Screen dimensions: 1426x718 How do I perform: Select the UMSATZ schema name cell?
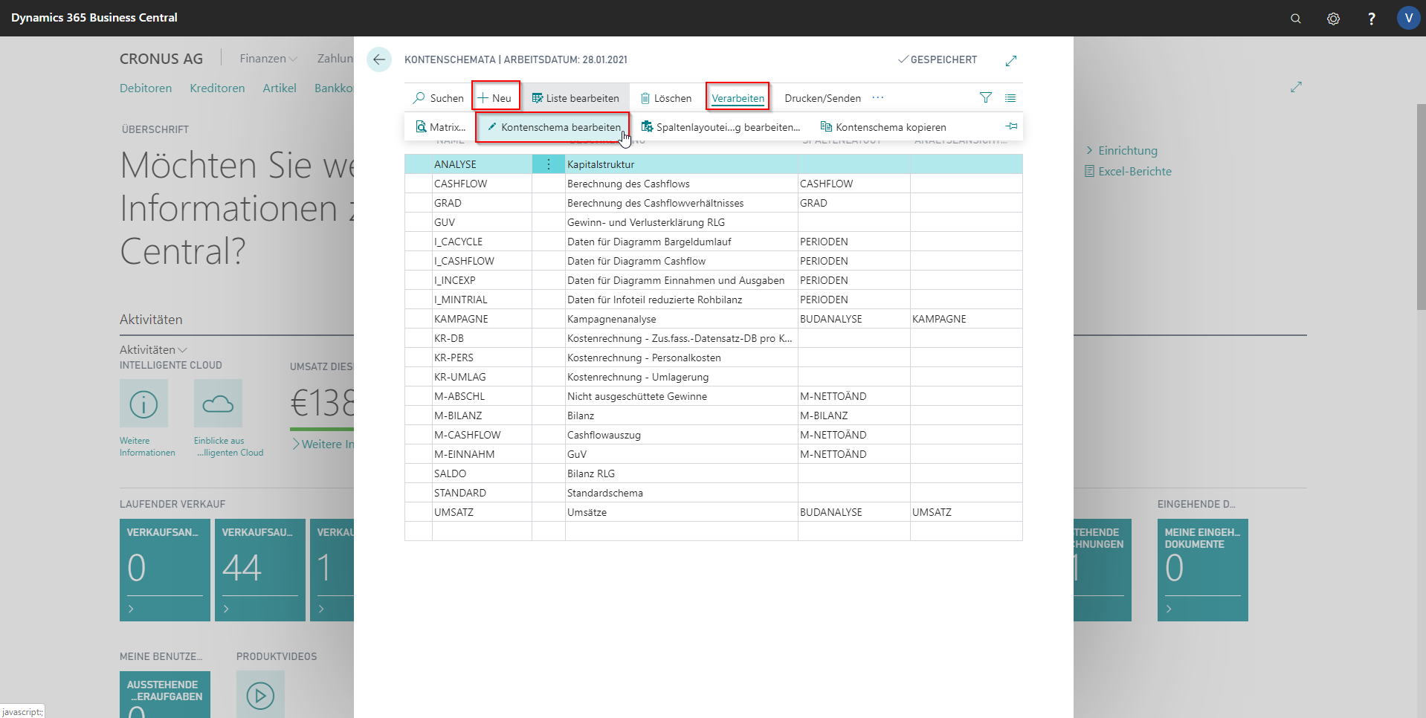[x=482, y=512]
